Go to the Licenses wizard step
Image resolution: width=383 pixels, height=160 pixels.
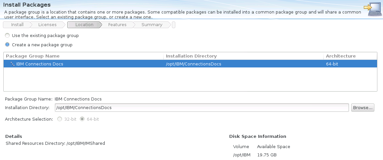coord(47,25)
